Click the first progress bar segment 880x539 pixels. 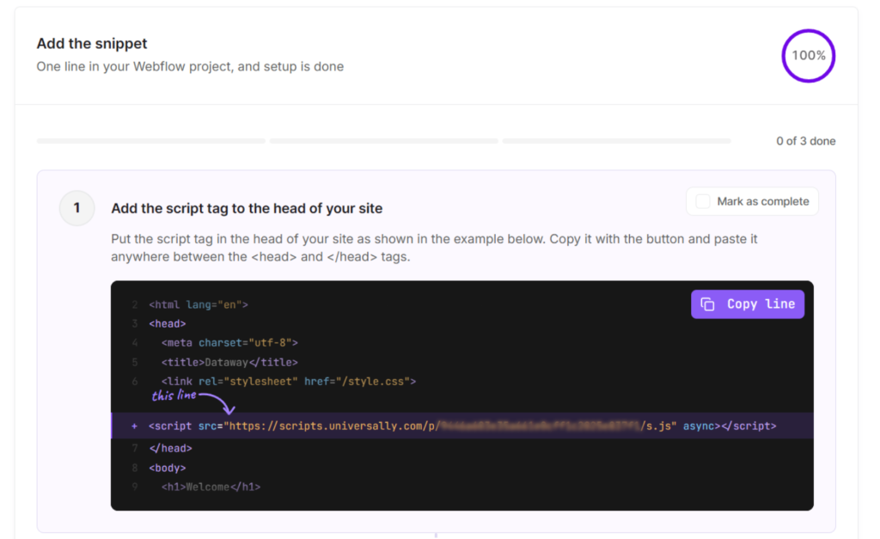(151, 141)
